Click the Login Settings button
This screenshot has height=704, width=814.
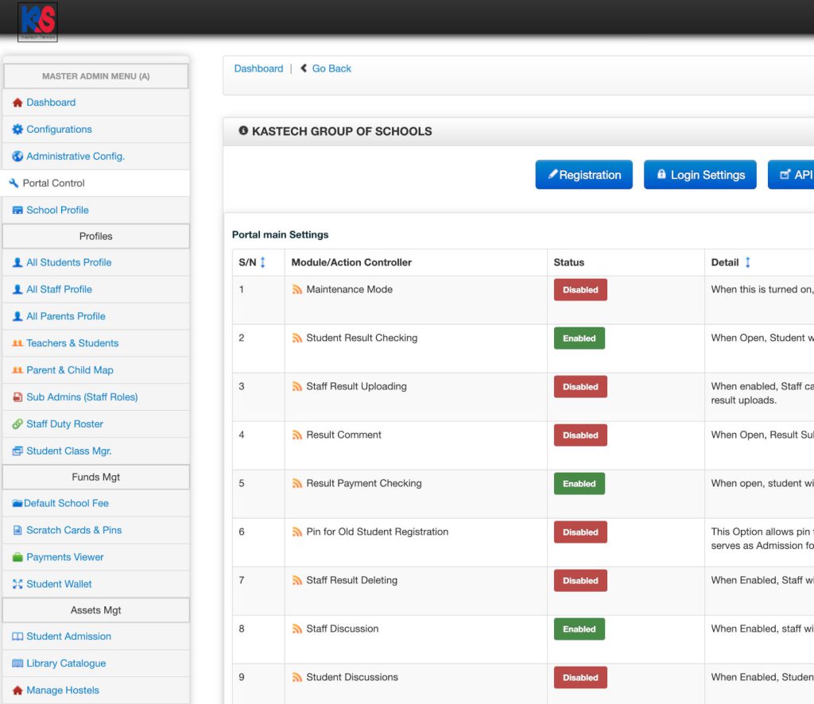(x=700, y=175)
